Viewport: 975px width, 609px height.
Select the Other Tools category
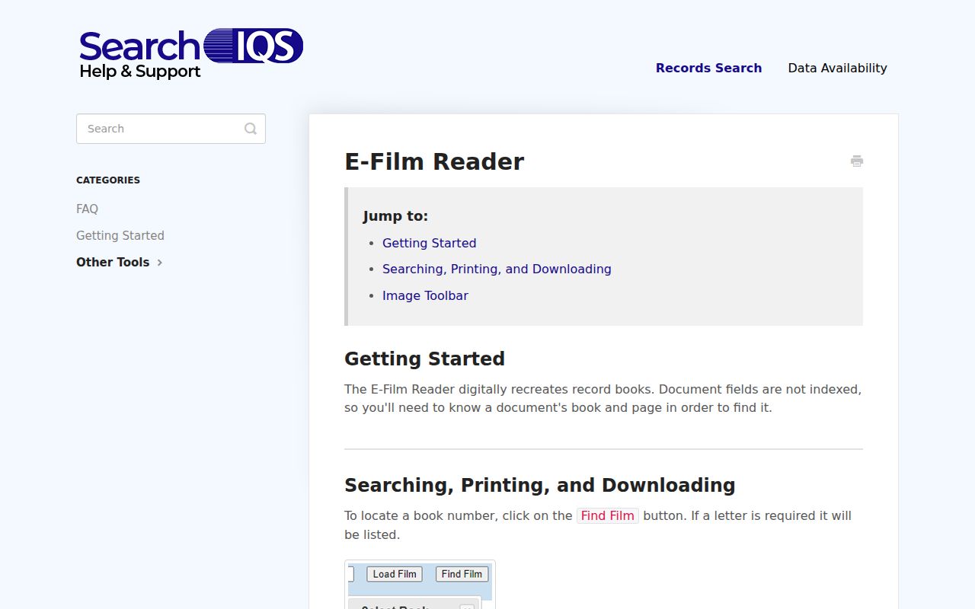113,262
